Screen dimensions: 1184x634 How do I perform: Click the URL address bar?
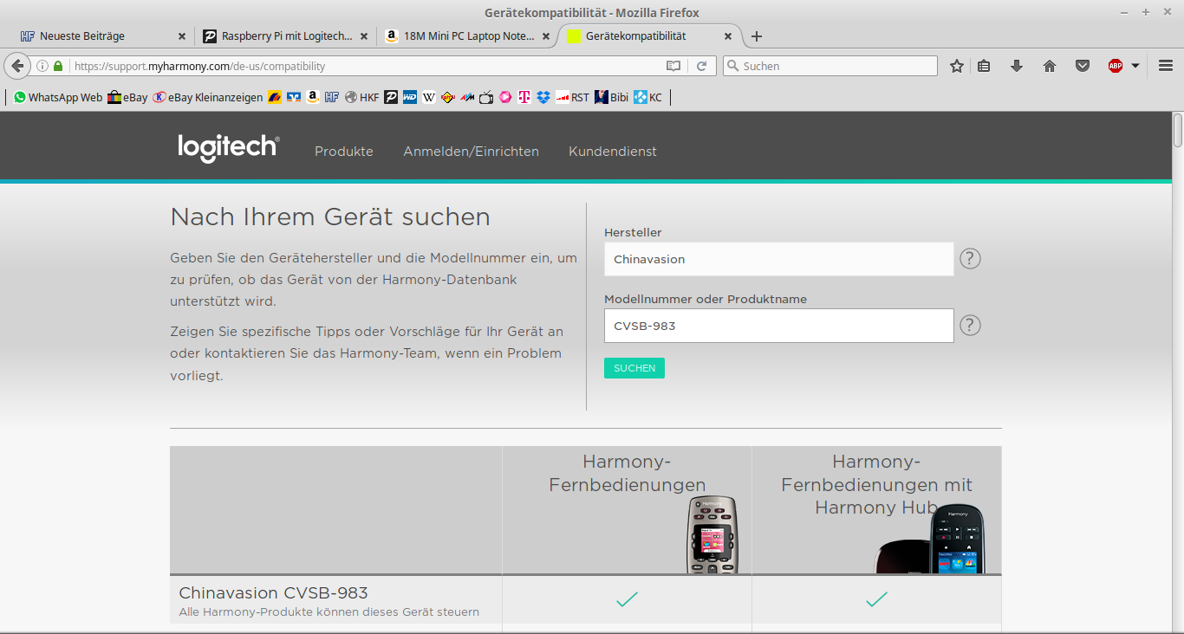[364, 66]
